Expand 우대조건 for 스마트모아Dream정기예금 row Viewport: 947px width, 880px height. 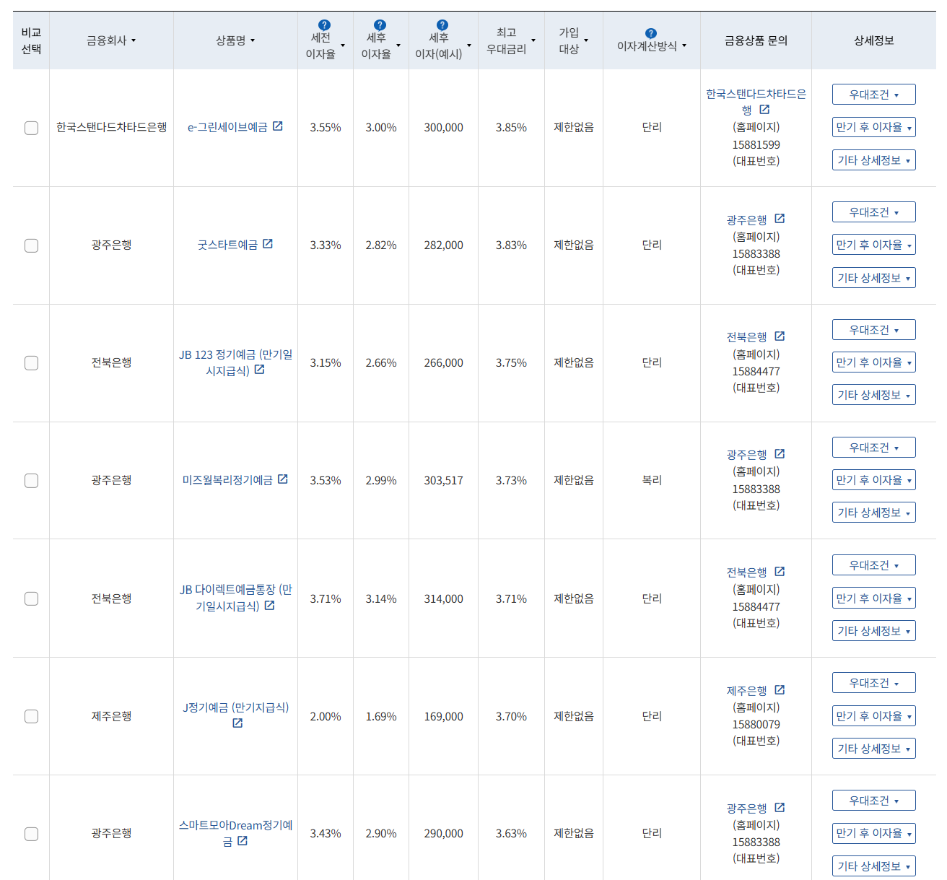tap(873, 801)
